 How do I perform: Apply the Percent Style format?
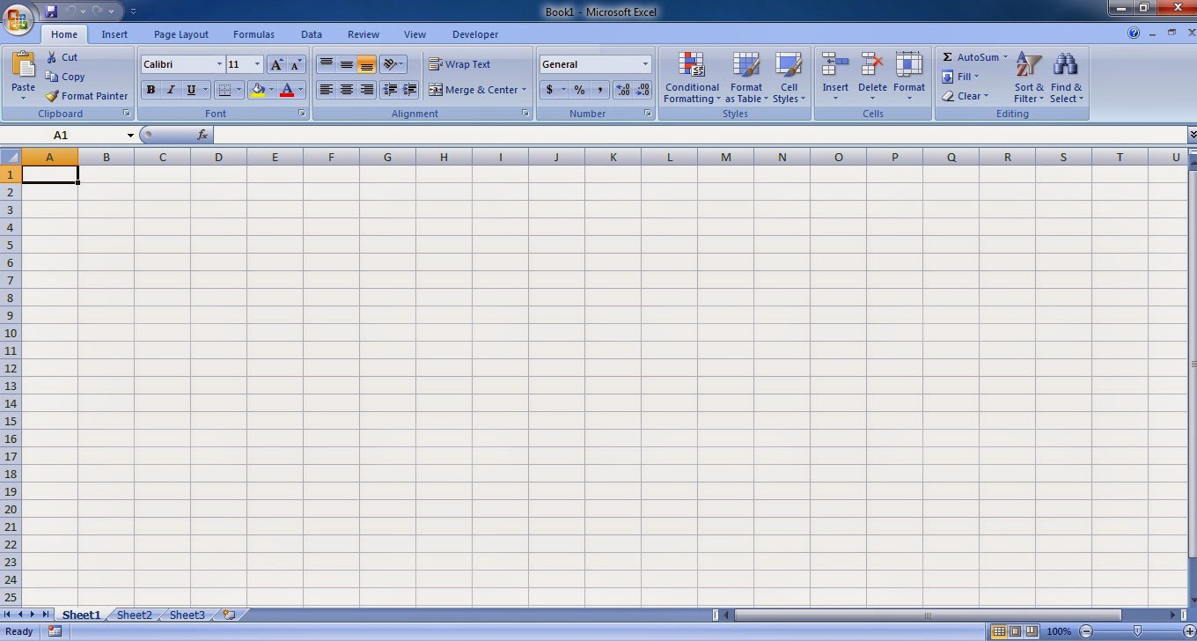coord(579,89)
